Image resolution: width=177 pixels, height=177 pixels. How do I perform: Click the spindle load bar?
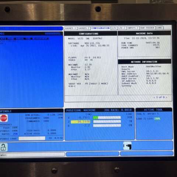tap(32, 138)
